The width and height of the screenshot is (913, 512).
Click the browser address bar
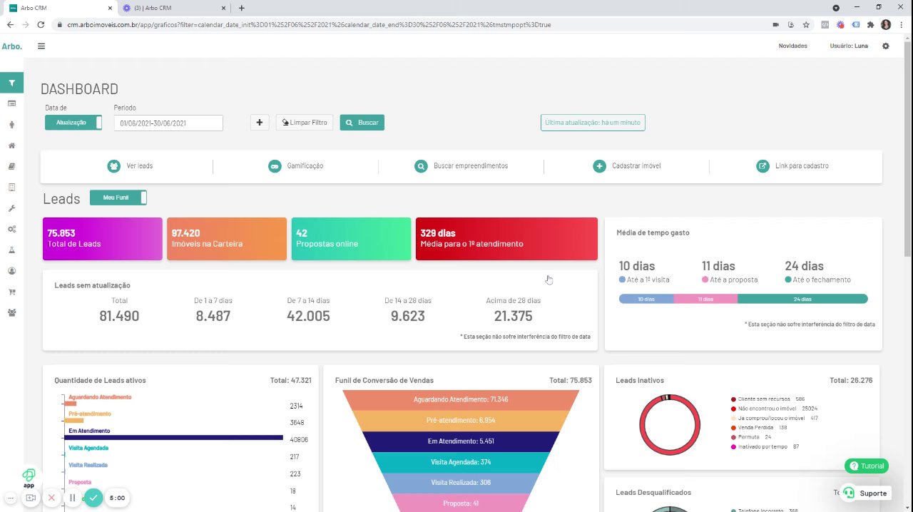(x=410, y=24)
